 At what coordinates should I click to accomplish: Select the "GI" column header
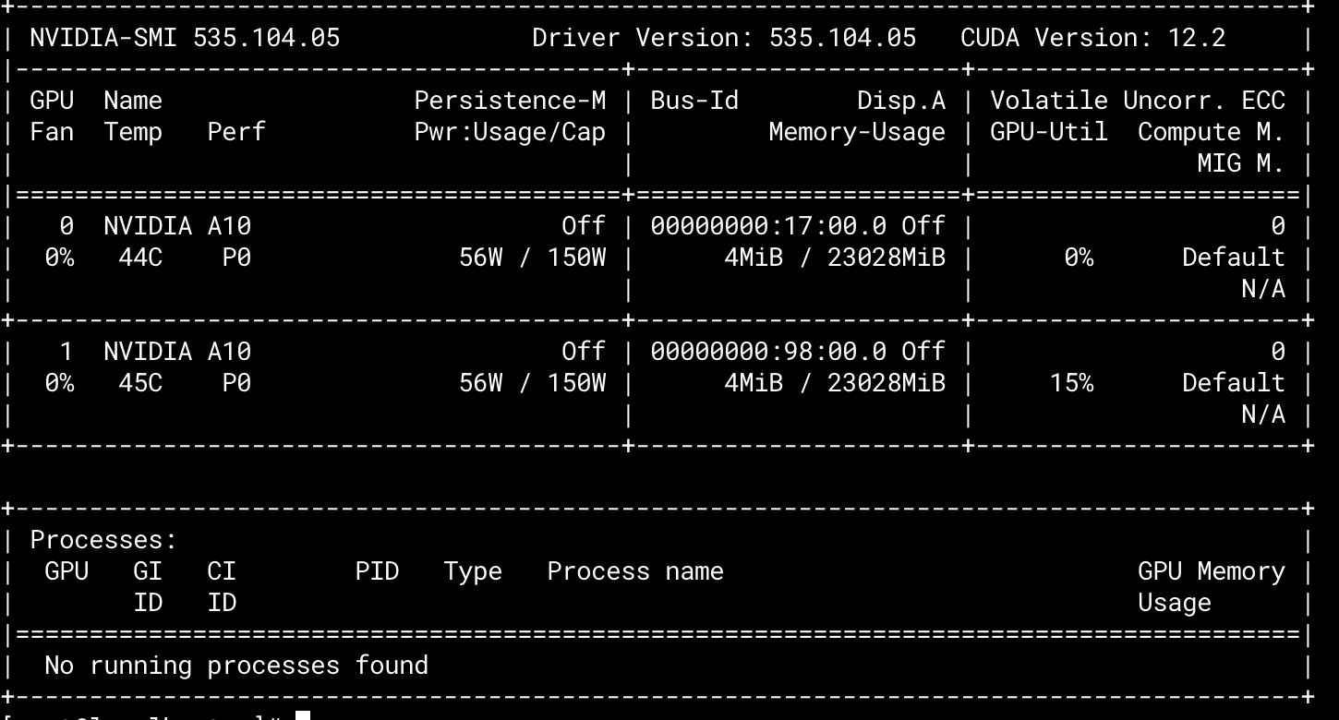point(148,571)
